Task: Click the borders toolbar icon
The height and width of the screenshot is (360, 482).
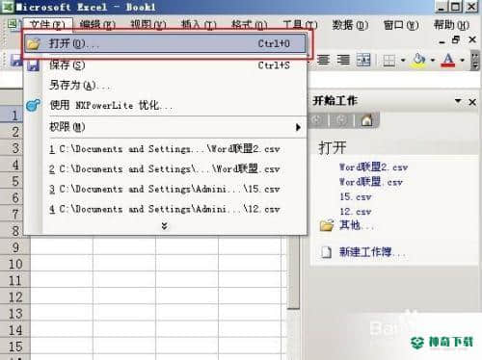Action: coord(389,60)
